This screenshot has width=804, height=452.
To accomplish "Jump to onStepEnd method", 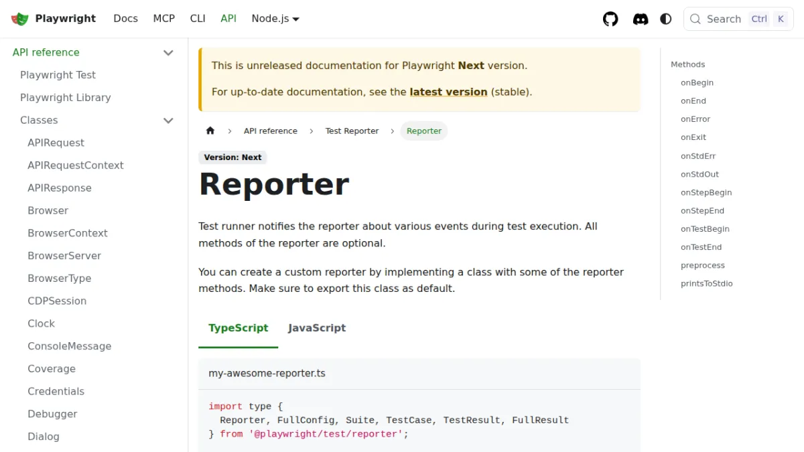I will coord(703,211).
